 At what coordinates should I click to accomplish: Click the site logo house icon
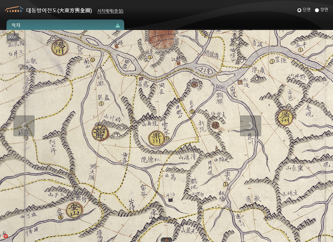pyautogui.click(x=14, y=9)
